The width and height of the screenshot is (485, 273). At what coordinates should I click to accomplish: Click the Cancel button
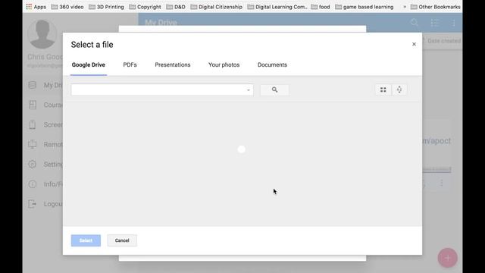click(x=122, y=240)
